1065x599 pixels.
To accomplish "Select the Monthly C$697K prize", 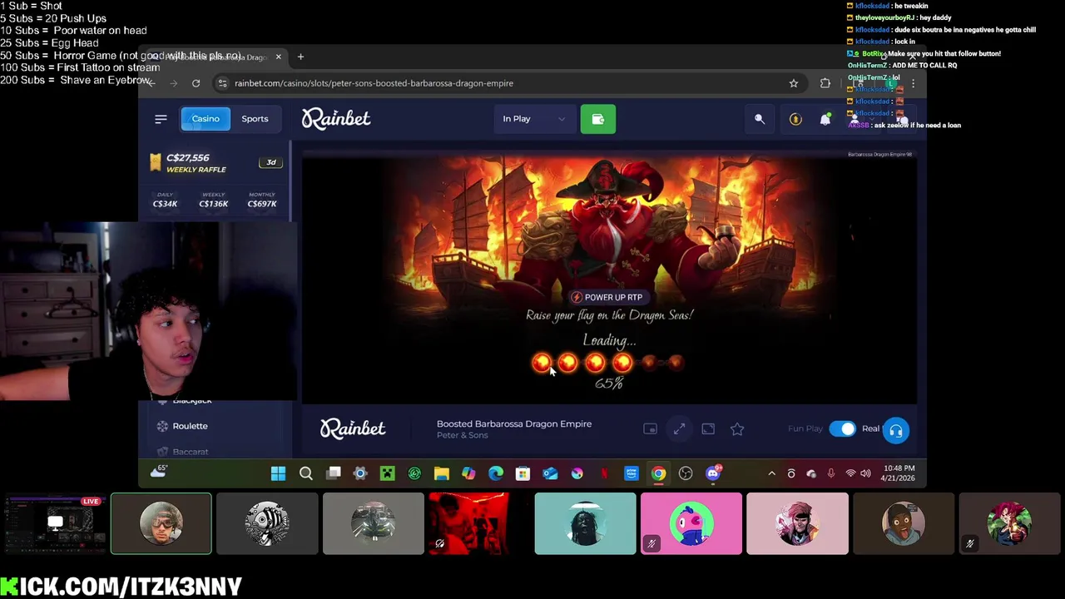I will [261, 200].
